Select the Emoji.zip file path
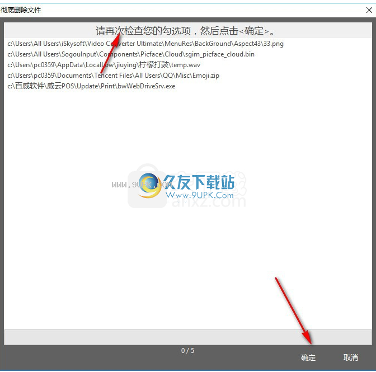376x372 pixels. point(113,76)
